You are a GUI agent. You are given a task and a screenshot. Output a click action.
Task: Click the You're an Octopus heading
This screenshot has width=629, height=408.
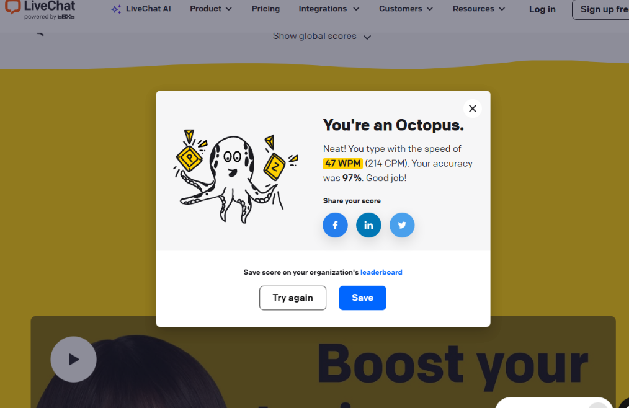pos(393,126)
